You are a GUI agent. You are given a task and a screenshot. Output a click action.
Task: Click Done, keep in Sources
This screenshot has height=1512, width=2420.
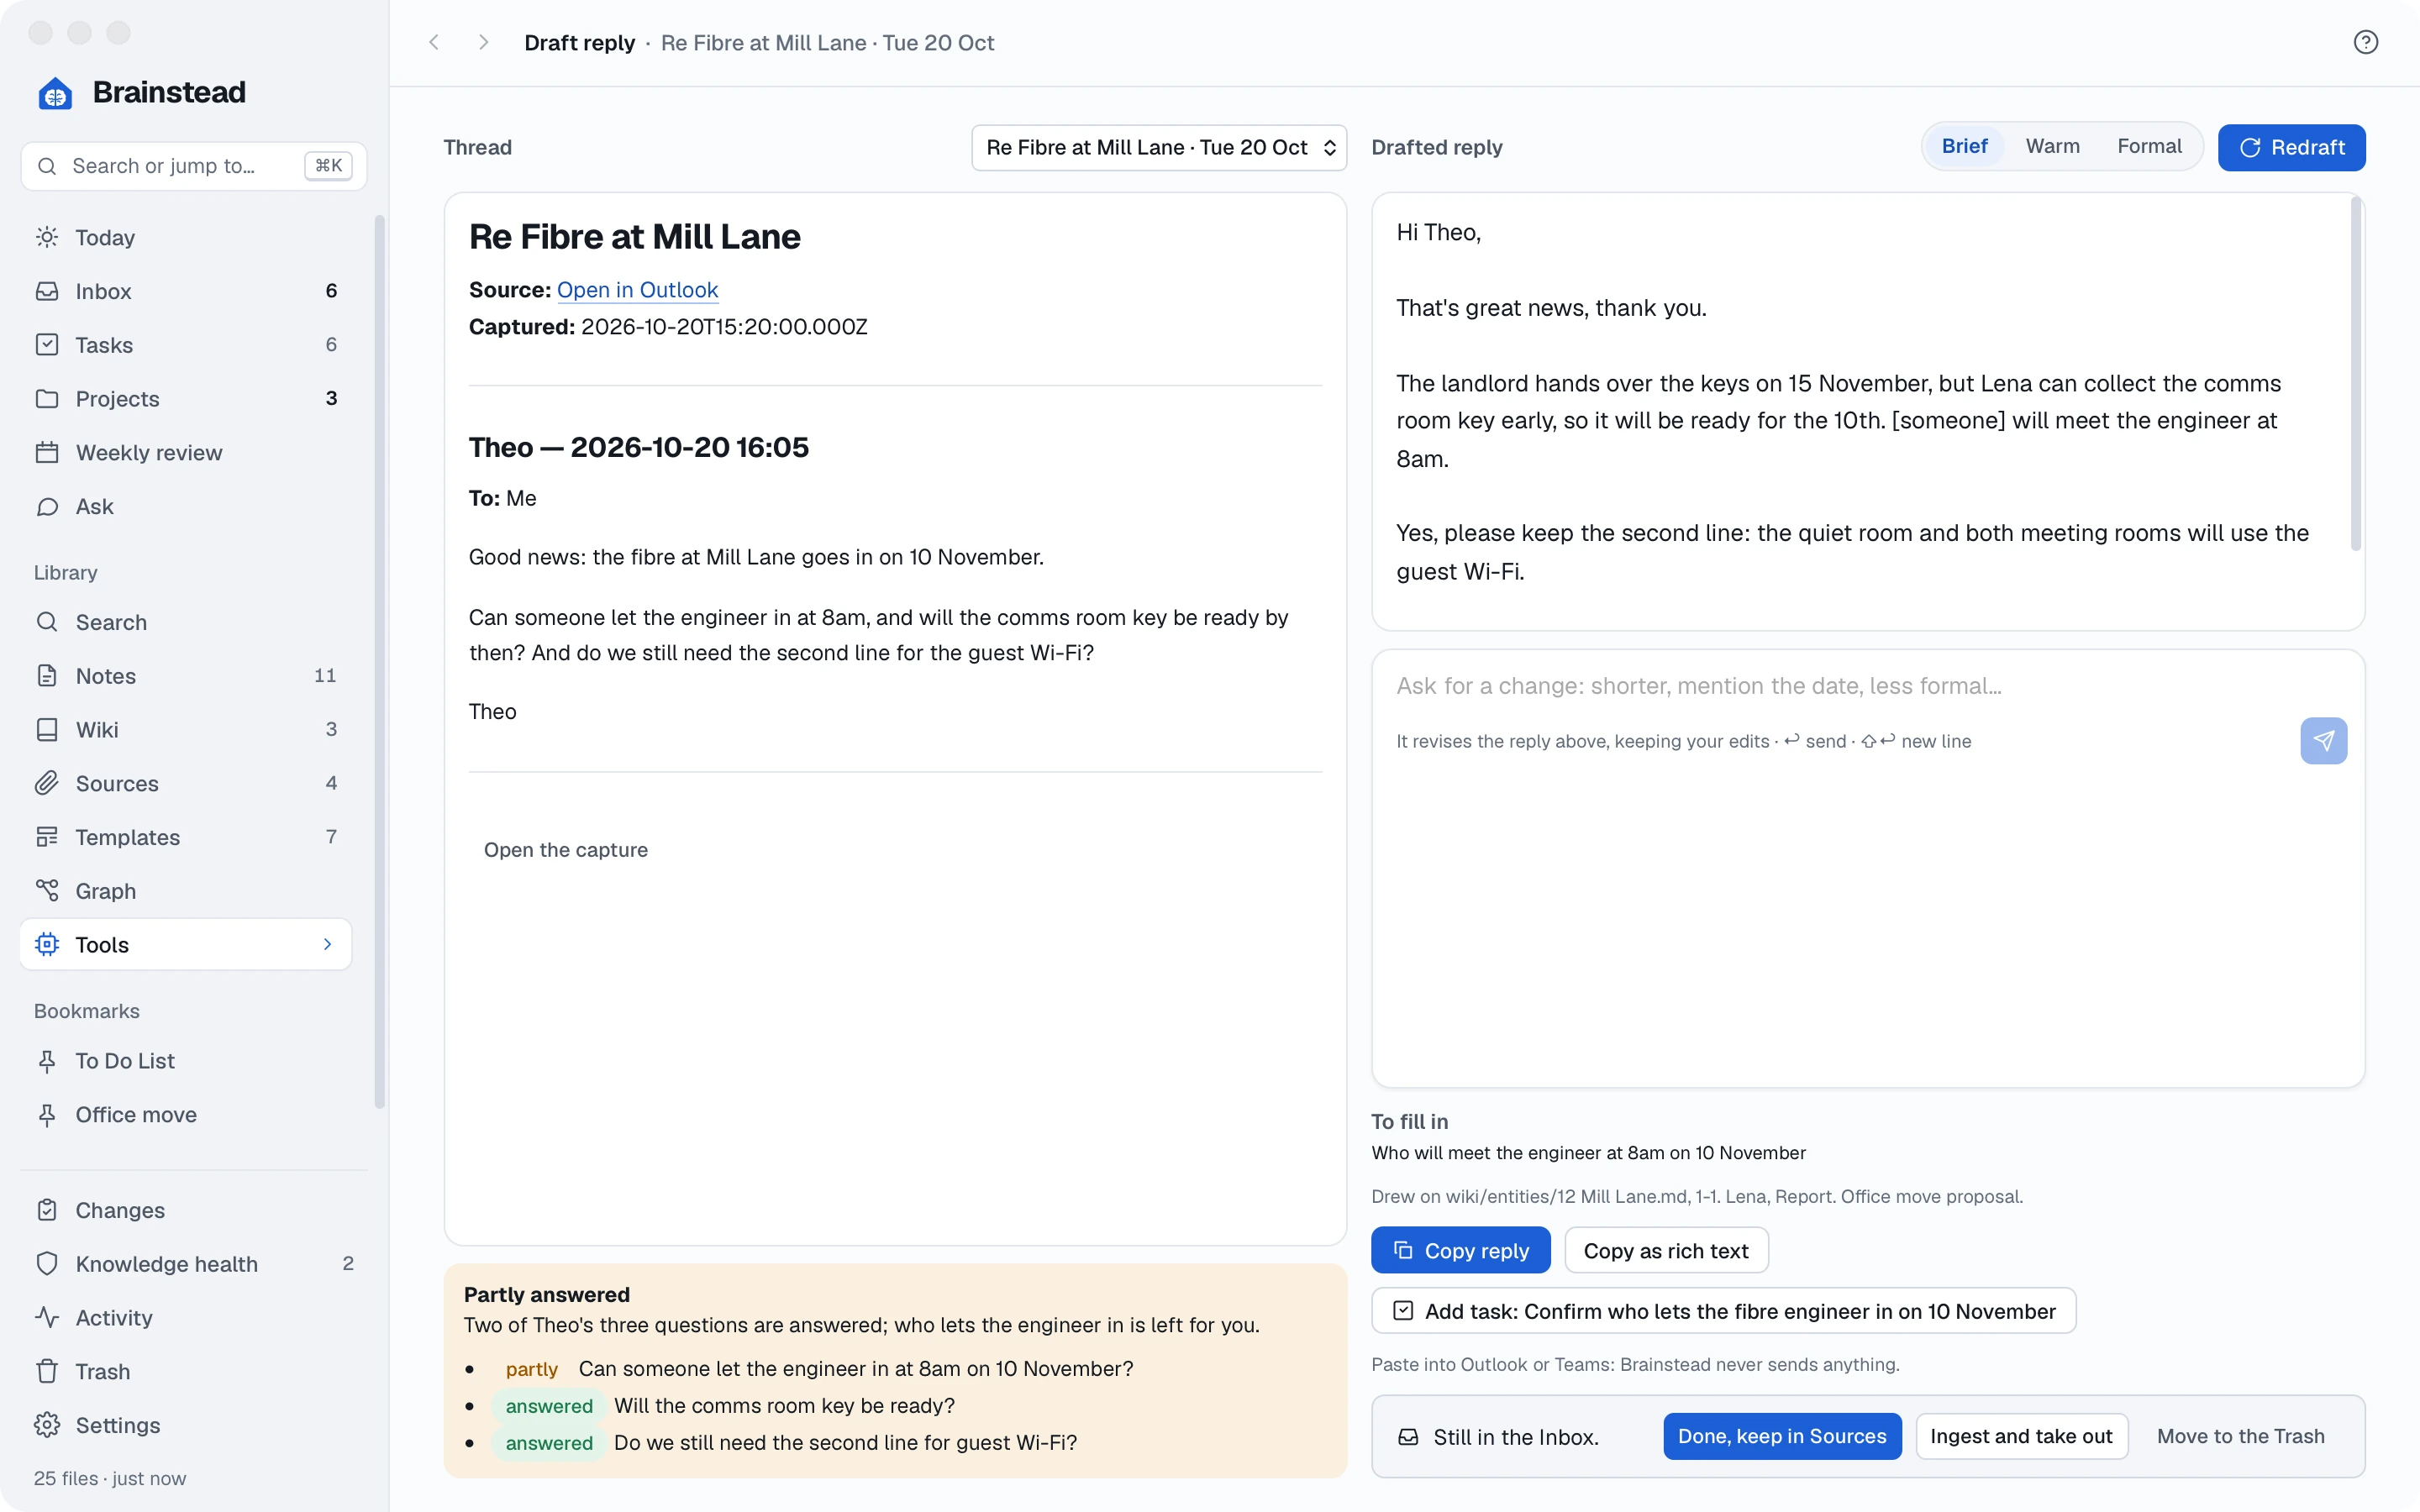click(x=1782, y=1436)
